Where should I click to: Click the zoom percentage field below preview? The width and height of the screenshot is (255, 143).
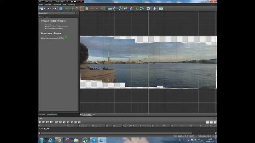tap(87, 114)
